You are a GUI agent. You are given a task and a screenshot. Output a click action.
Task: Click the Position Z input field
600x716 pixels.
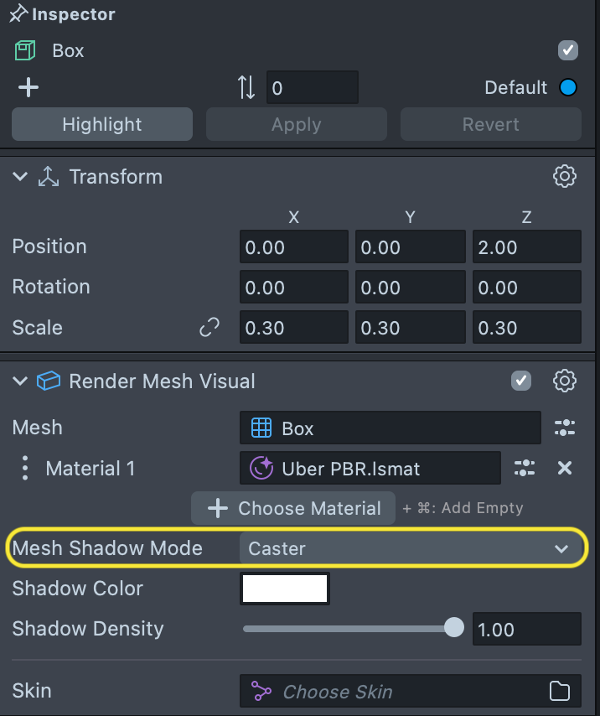point(526,247)
